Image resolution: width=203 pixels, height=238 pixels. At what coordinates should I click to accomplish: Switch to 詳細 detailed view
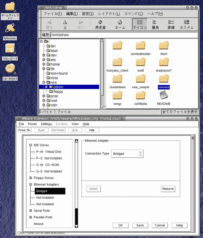(171, 25)
